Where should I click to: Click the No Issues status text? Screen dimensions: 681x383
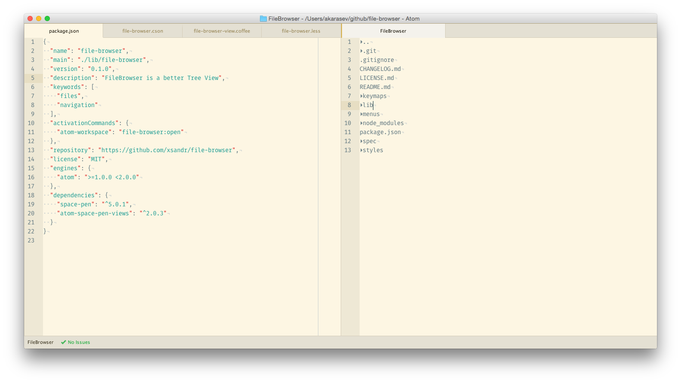(x=79, y=342)
